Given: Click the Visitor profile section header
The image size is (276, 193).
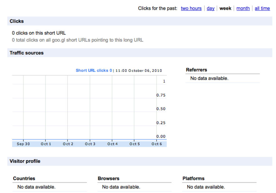Looking at the screenshot, I should point(25,161).
